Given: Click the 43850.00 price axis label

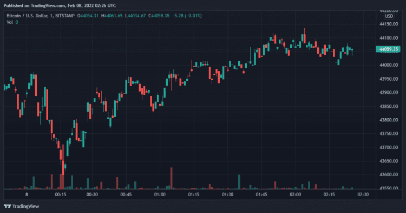Looking at the screenshot, I should (x=389, y=106).
